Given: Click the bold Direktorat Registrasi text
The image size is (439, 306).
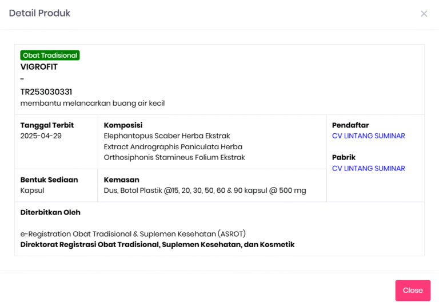Looking at the screenshot, I should (x=157, y=245).
